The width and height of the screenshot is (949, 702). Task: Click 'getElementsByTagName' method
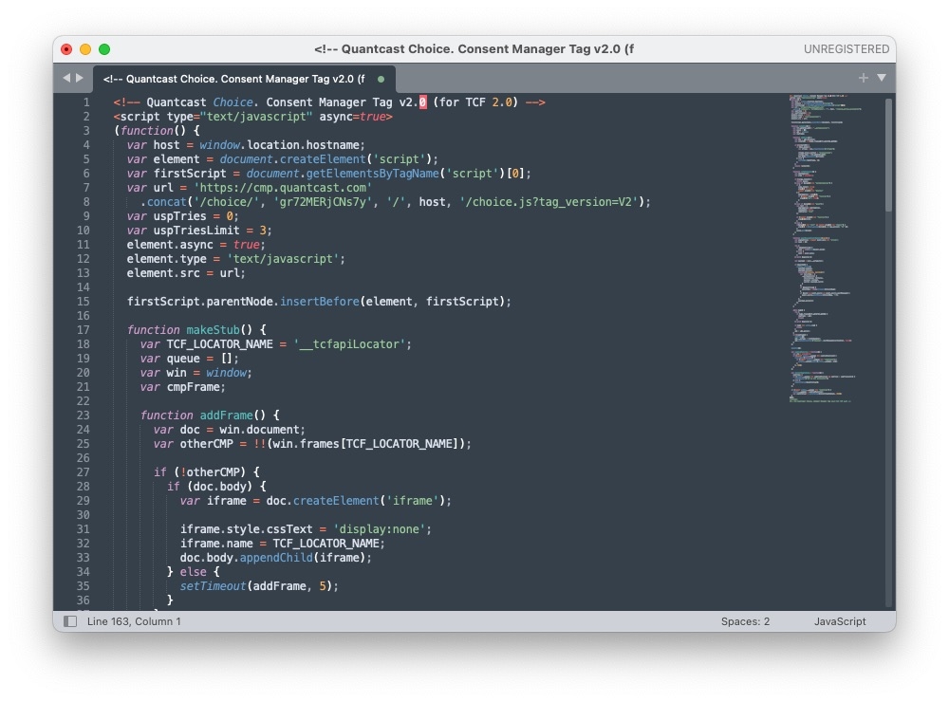tap(372, 174)
